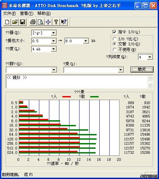
Task: Click write value 11732
Action: pos(129,152)
